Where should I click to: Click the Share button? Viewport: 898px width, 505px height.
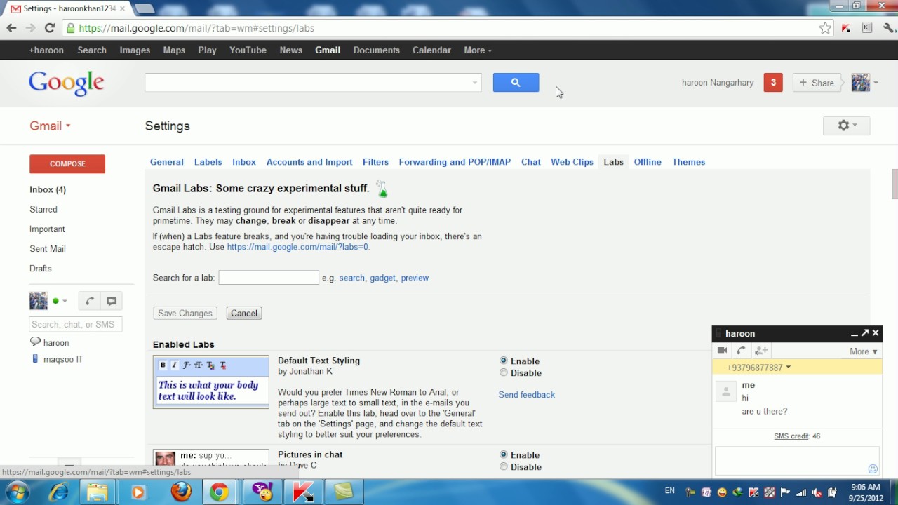[x=817, y=83]
